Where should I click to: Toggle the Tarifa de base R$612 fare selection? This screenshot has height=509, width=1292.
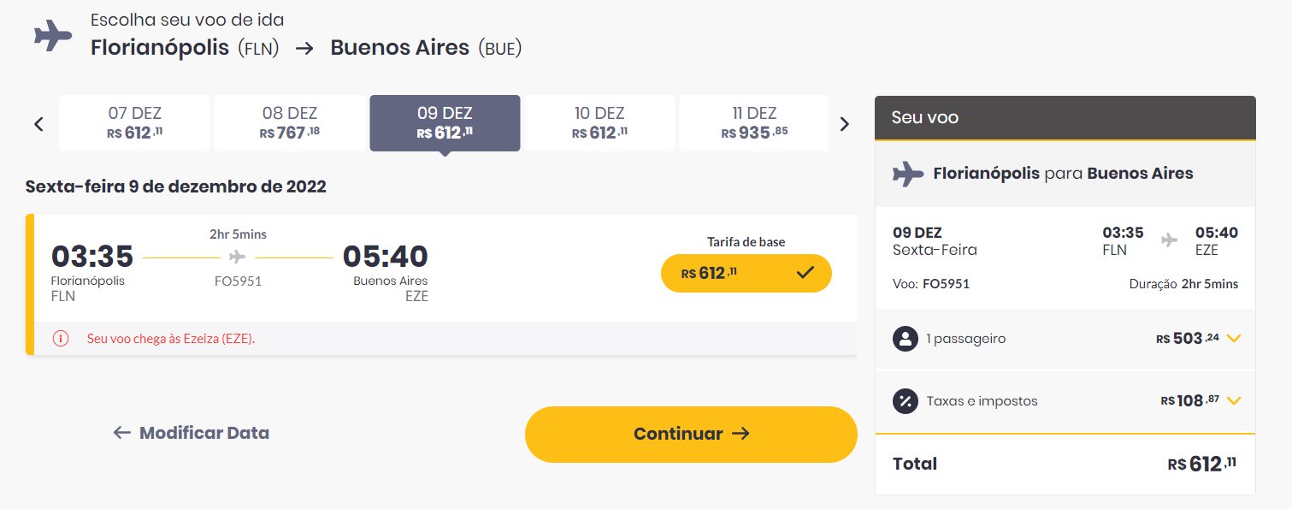click(746, 274)
